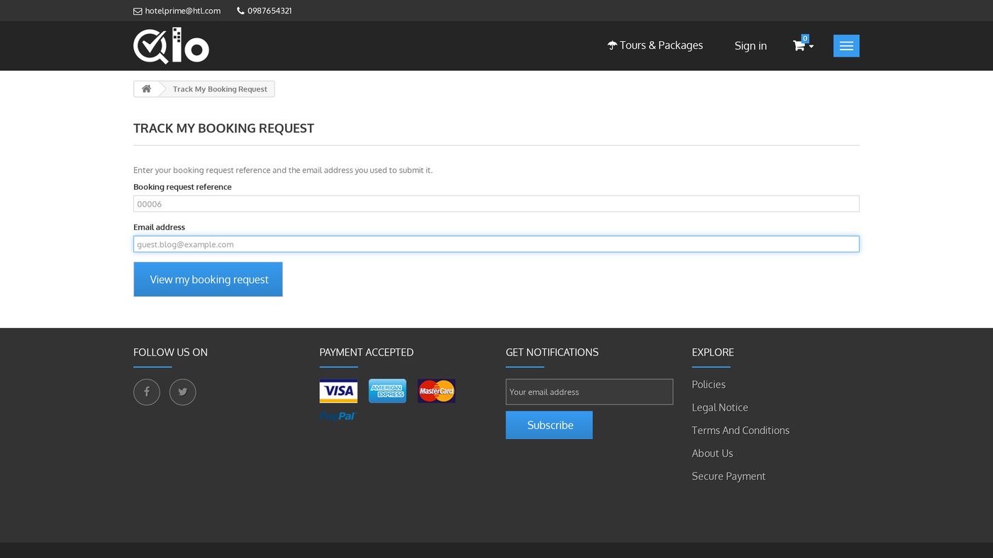The height and width of the screenshot is (558, 993).
Task: Click the GET NOTIFICATIONS footer heading
Action: tap(552, 352)
